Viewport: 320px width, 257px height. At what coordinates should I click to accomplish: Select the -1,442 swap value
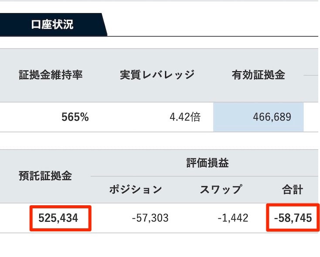click(233, 218)
